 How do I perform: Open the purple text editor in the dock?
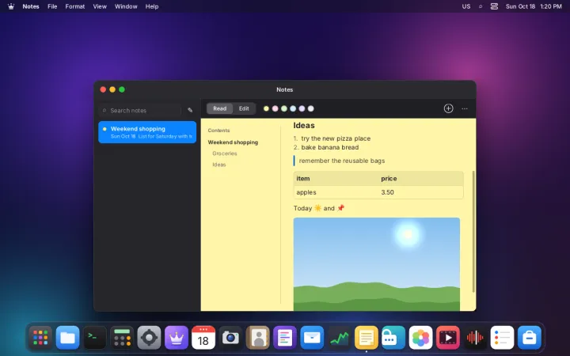[285, 338]
